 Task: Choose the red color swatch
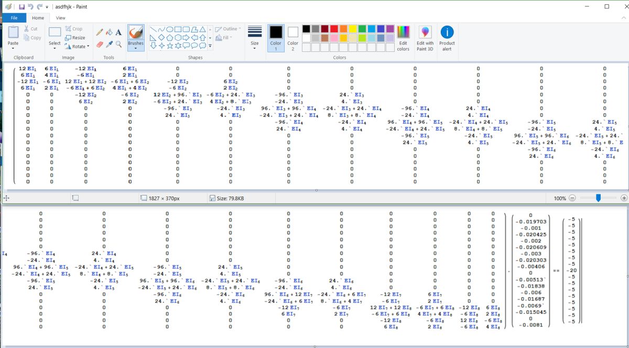point(334,29)
